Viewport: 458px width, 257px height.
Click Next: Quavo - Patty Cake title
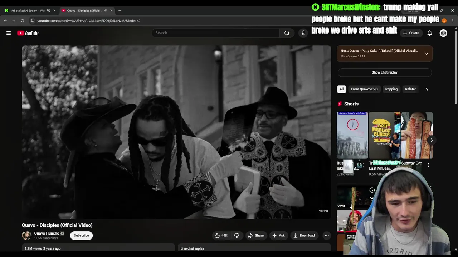click(379, 51)
